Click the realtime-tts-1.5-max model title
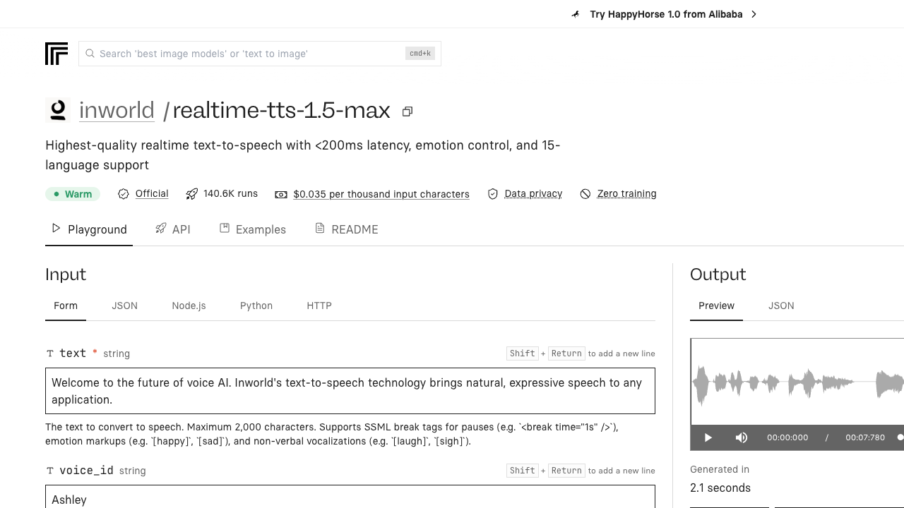 point(281,110)
